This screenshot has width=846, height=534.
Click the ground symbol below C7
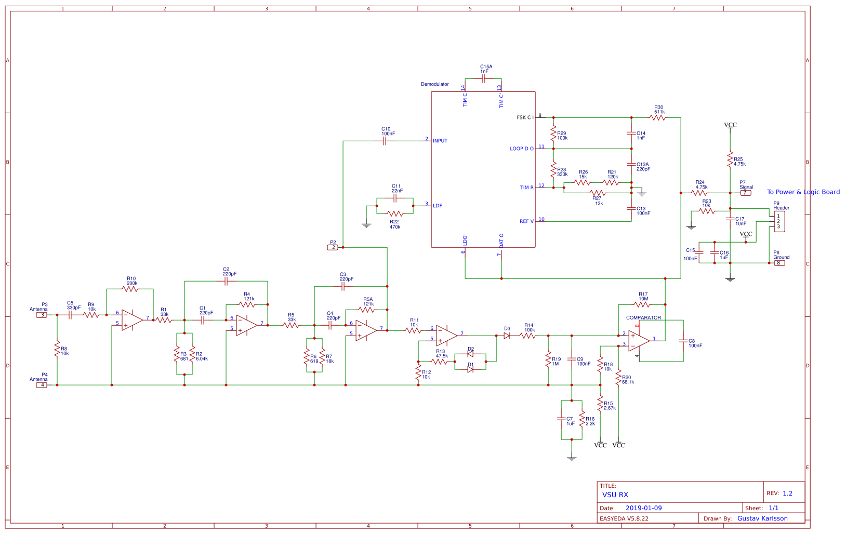click(572, 457)
